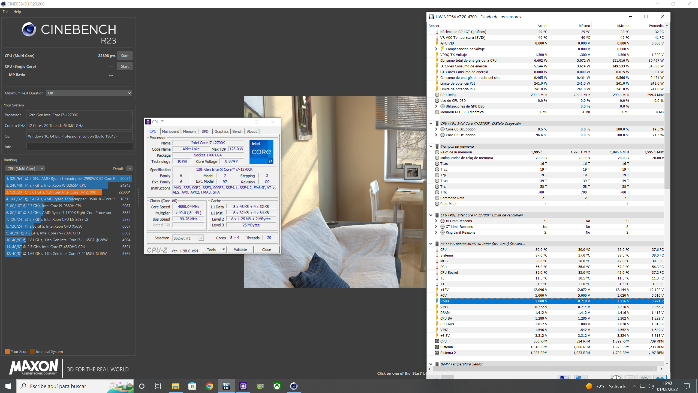Click the clock icon beside GPU Reloj
This screenshot has height=393, width=698.
click(437, 95)
